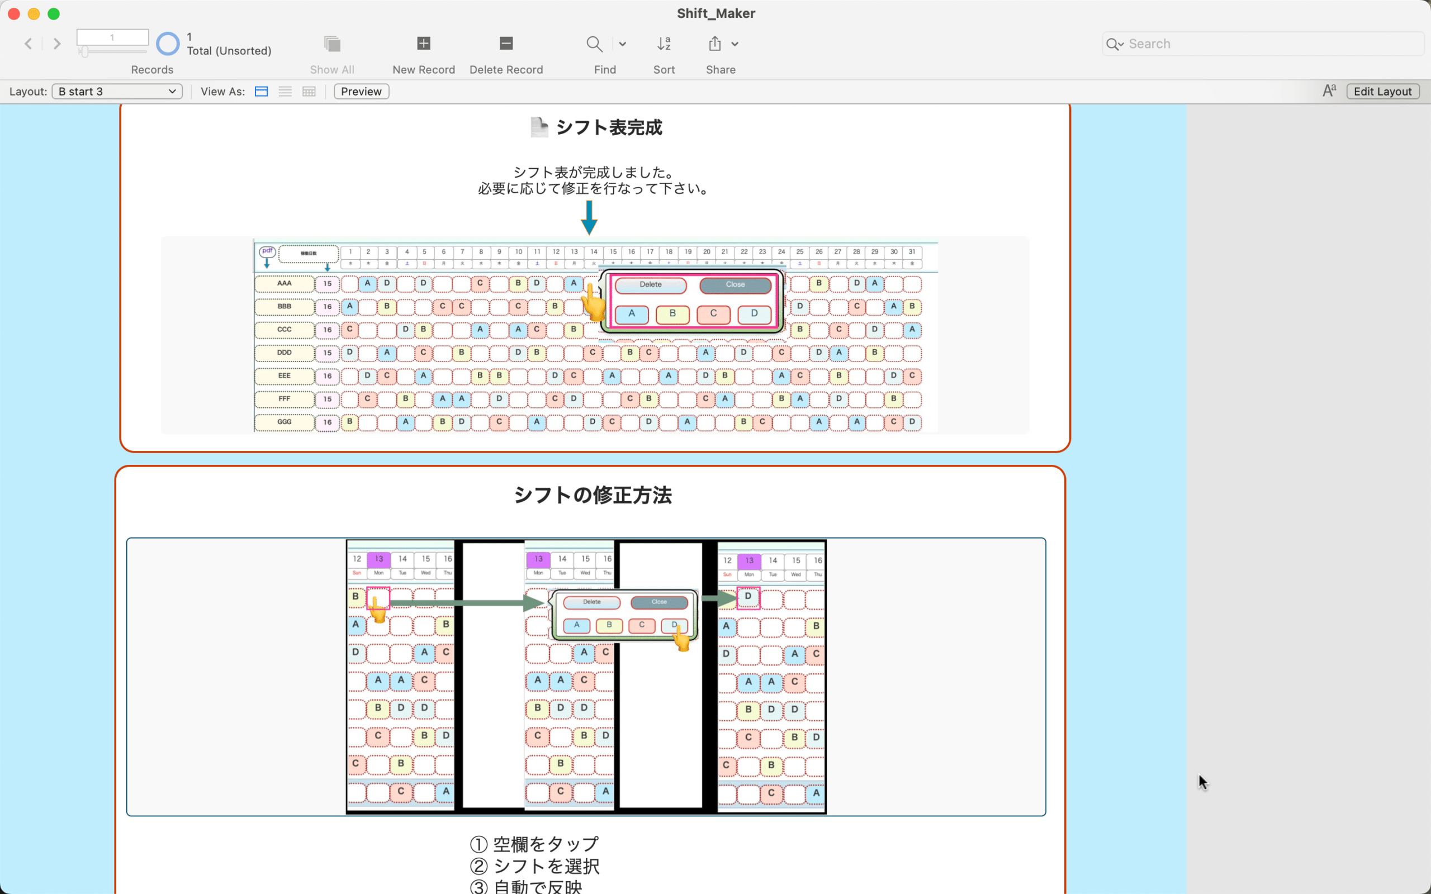Click the Shift_Maker window title
Image resolution: width=1431 pixels, height=894 pixels.
pyautogui.click(x=715, y=13)
